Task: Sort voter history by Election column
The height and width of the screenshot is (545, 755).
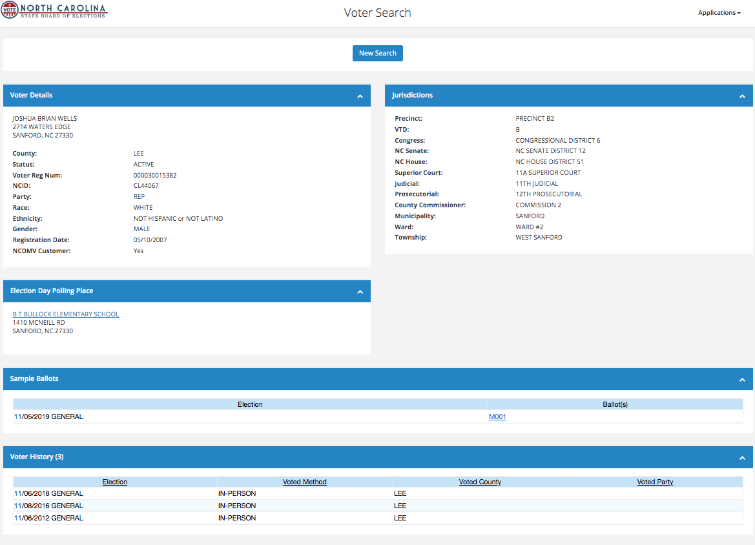Action: (114, 482)
